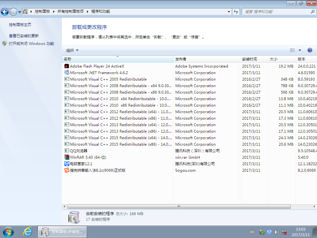Click the 控制面板 taskbar window button
The width and height of the screenshot is (317, 238).
pos(62,232)
